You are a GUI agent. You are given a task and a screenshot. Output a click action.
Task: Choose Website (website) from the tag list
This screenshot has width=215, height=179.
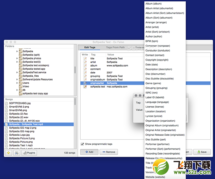[155, 177]
